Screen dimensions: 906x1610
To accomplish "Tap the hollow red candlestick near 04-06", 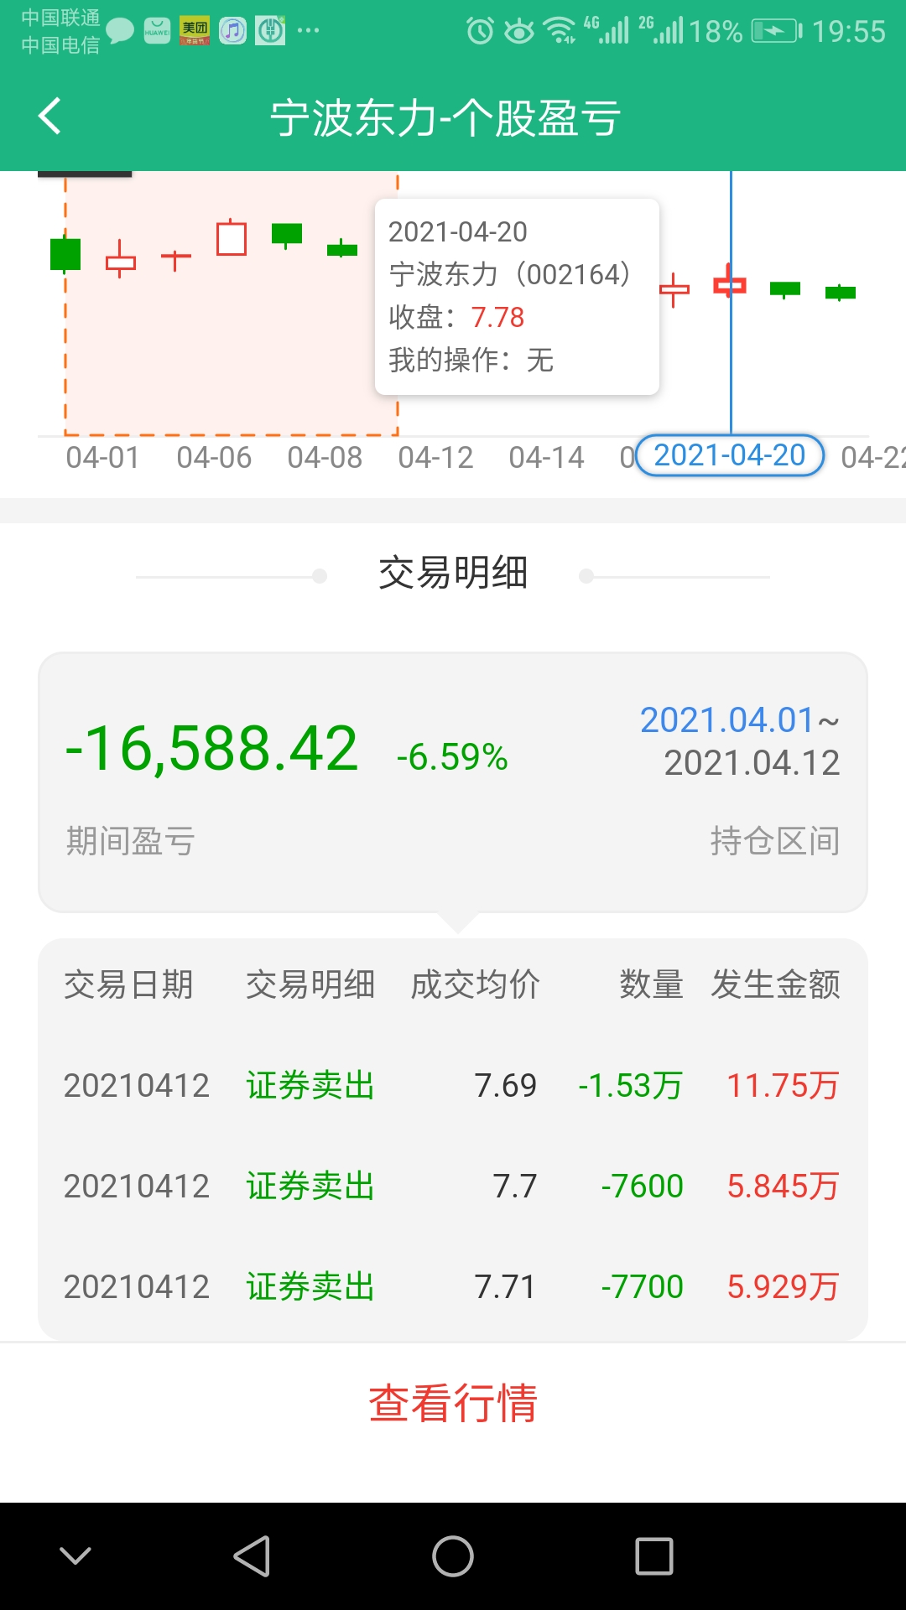I will click(x=232, y=237).
